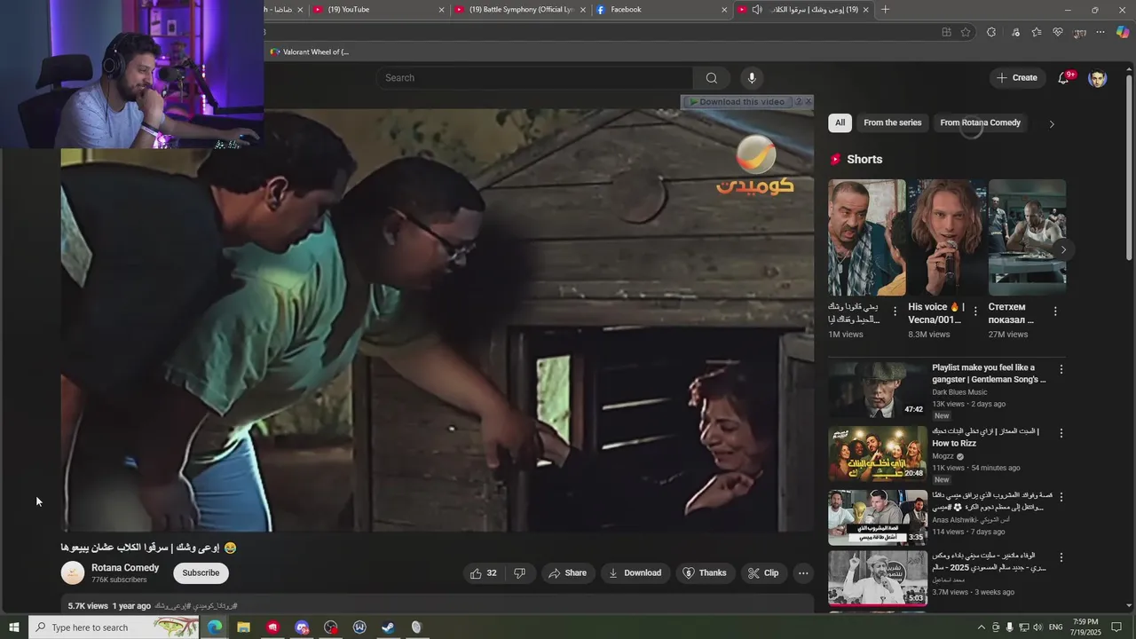The height and width of the screenshot is (639, 1136).
Task: Open the gangster playlist video thumbnail
Action: point(878,390)
